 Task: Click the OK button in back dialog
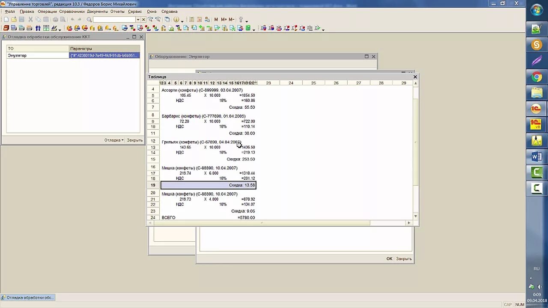390,259
